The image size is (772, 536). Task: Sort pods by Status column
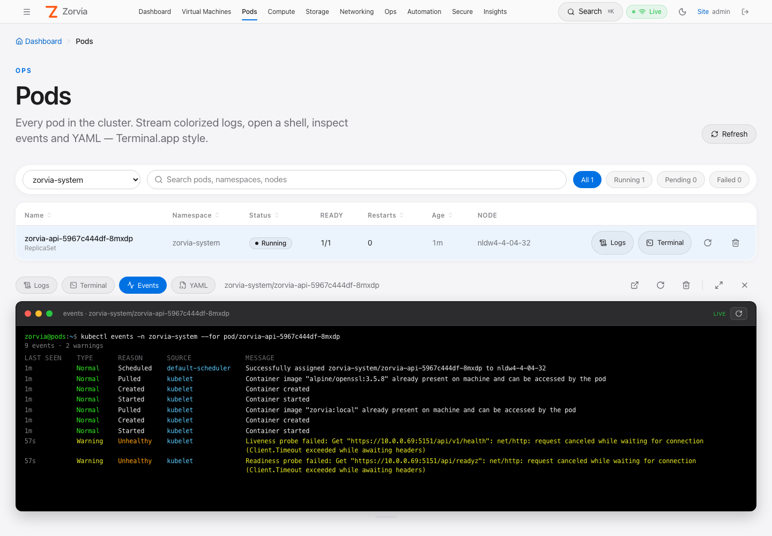pos(264,215)
